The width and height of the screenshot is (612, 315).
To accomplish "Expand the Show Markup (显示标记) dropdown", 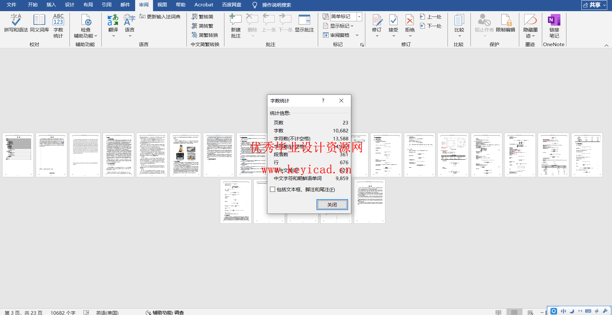I will (352, 26).
